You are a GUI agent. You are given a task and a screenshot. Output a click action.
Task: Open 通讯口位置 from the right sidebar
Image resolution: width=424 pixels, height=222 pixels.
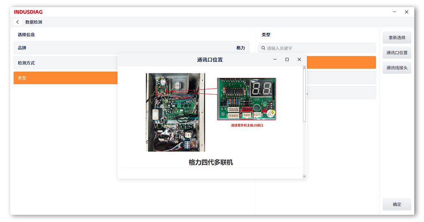tap(397, 53)
